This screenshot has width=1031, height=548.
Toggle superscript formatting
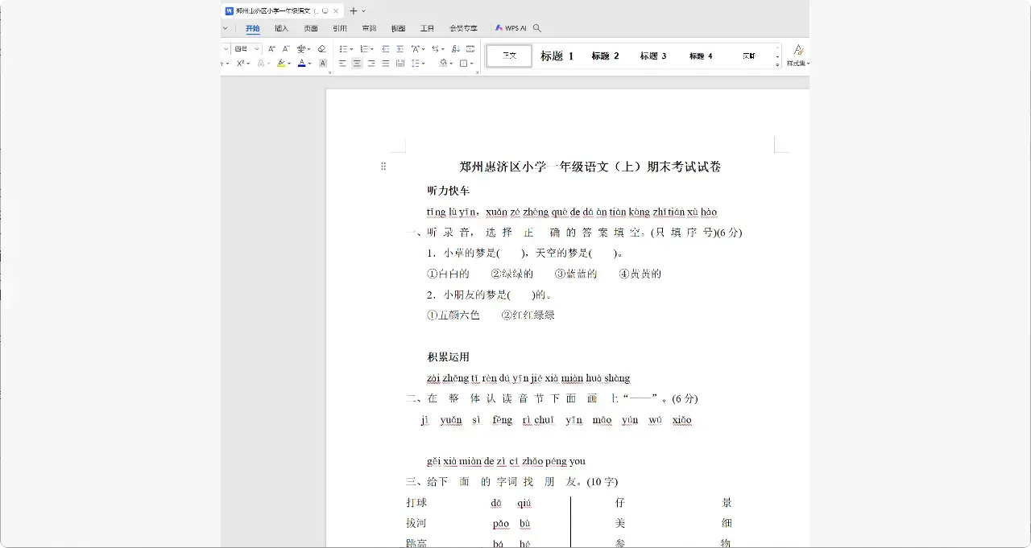[240, 64]
